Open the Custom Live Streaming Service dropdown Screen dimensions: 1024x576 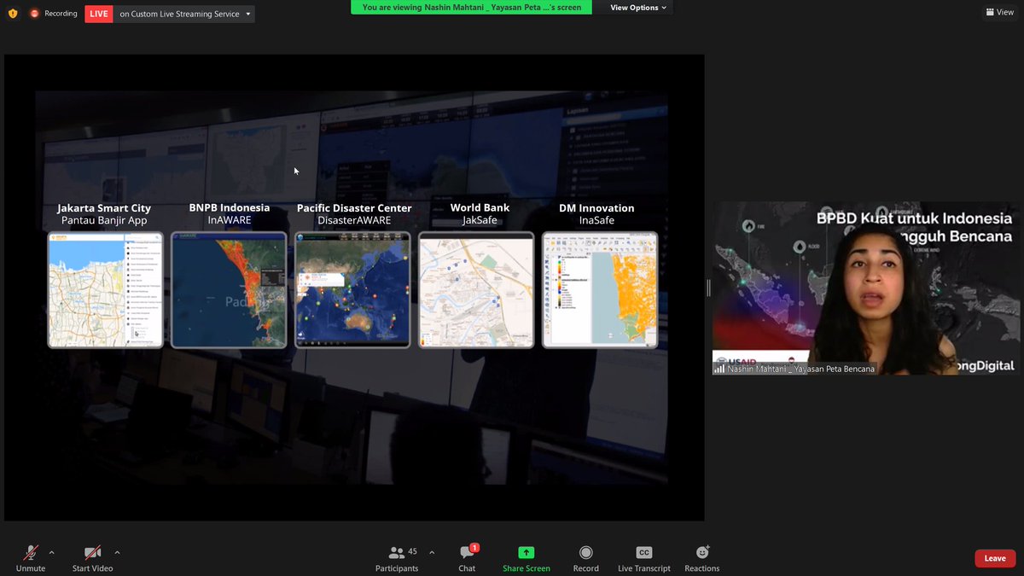tap(184, 14)
